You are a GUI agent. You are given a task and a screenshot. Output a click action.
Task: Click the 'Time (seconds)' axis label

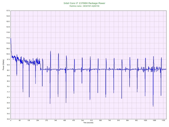(x=88, y=123)
